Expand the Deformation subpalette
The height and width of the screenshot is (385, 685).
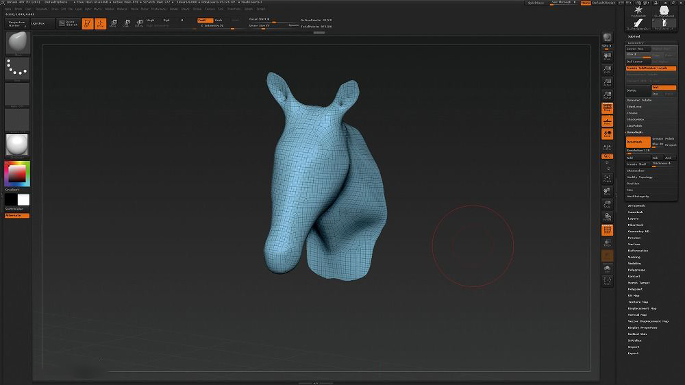pos(637,250)
